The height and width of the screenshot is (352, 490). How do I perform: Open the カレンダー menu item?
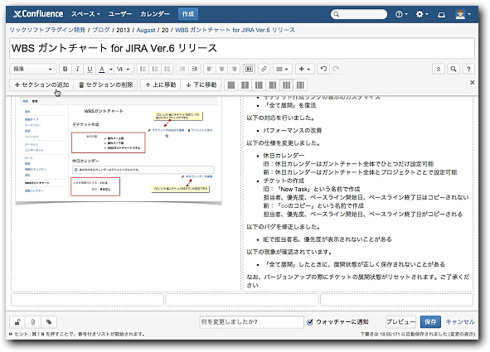[155, 14]
